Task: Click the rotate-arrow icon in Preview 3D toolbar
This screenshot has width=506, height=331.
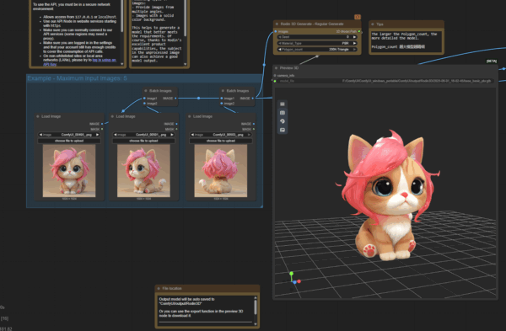Action: tap(283, 121)
